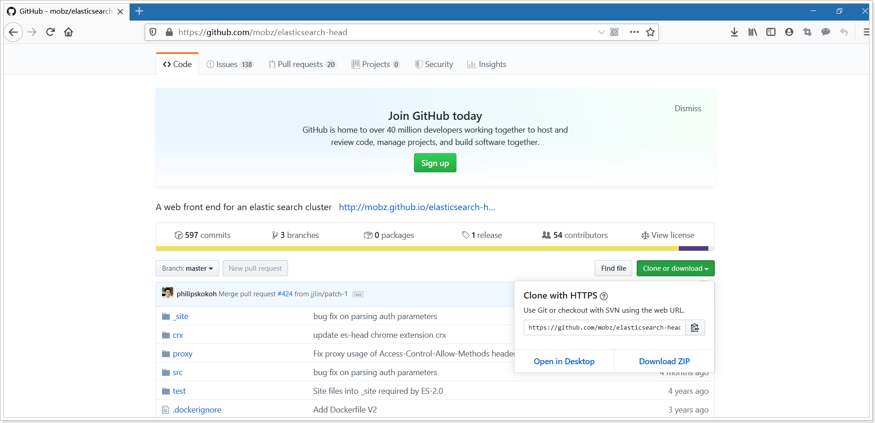This screenshot has width=875, height=423.
Task: Select the HTTPS clone URL field
Action: coord(604,328)
